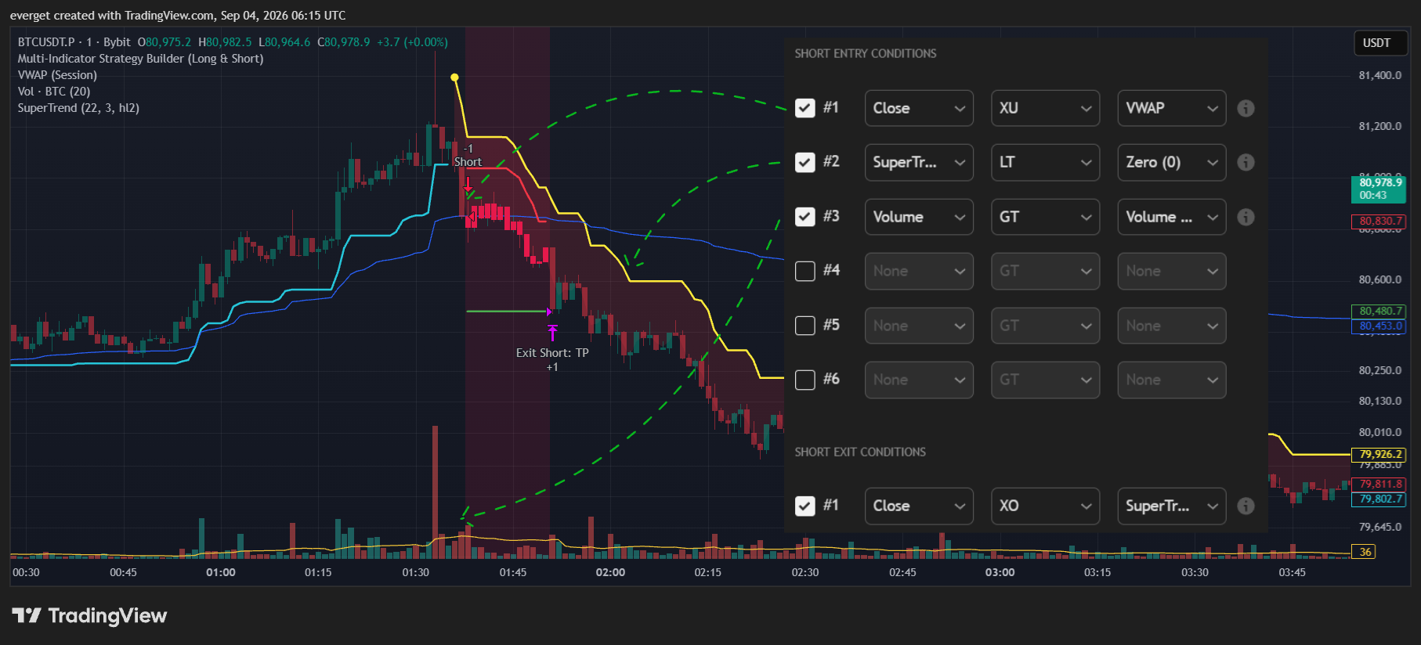This screenshot has height=645, width=1421.
Task: Click the Vol · BTC (20) indicator label
Action: tap(54, 92)
